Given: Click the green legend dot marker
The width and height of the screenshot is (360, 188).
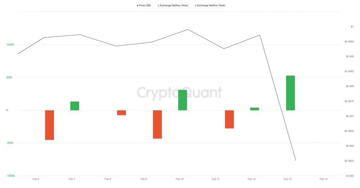Looking at the screenshot, I should pos(158,5).
